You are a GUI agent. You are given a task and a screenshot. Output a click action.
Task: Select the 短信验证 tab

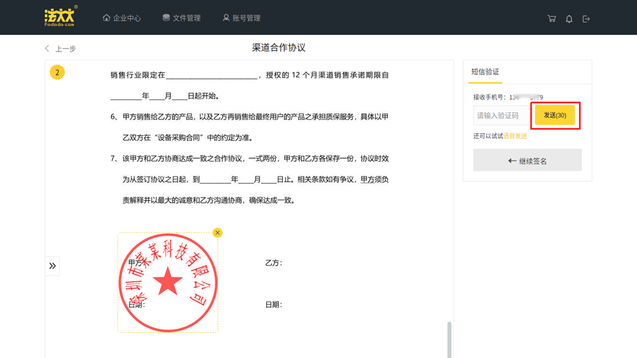pyautogui.click(x=485, y=72)
